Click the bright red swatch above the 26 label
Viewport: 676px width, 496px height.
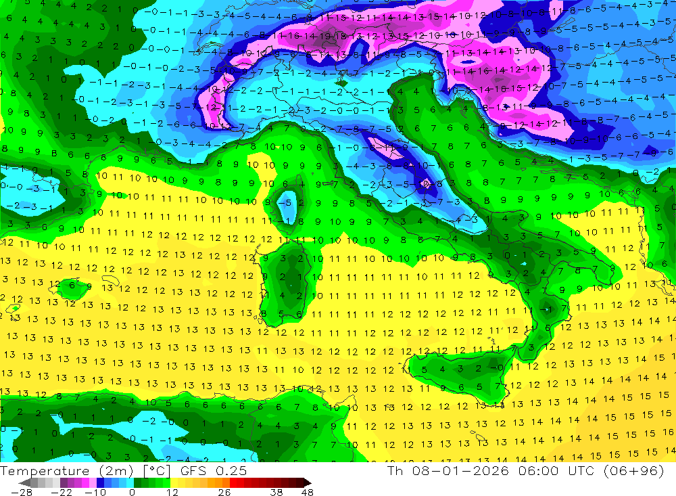233,482
